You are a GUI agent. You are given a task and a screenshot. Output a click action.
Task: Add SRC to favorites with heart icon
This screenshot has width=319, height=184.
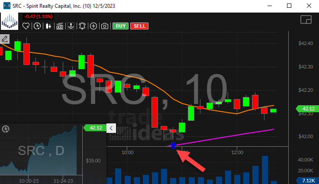pos(26,26)
